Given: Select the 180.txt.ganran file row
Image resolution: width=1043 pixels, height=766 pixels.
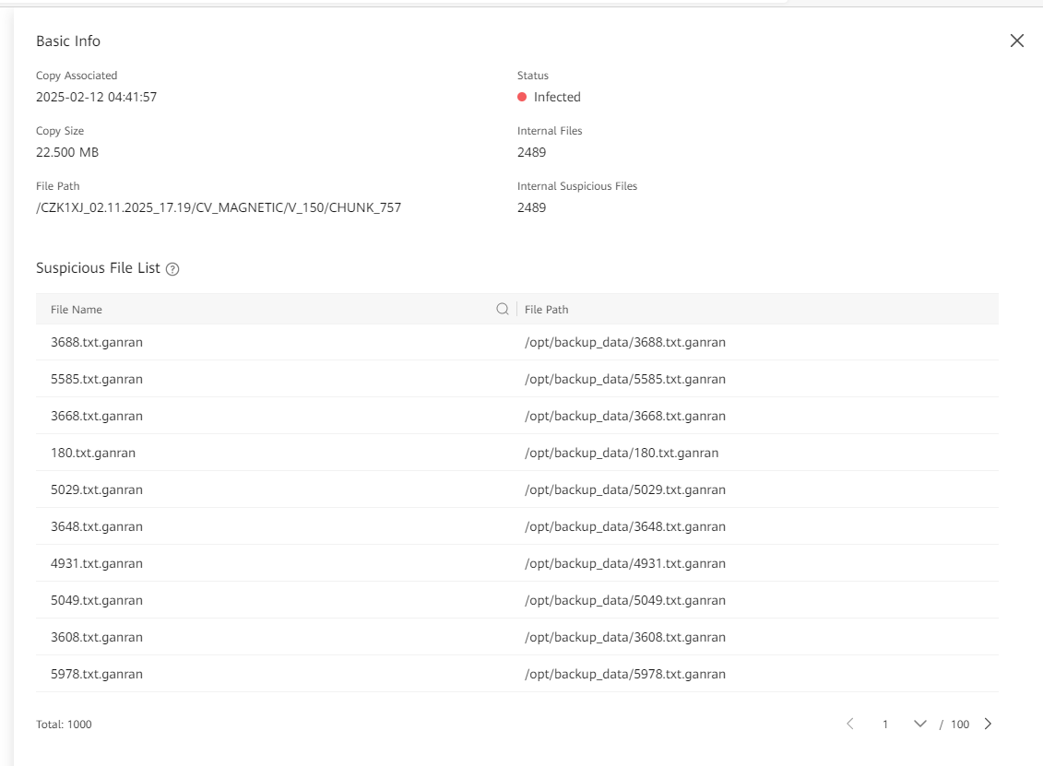Looking at the screenshot, I should click(93, 453).
